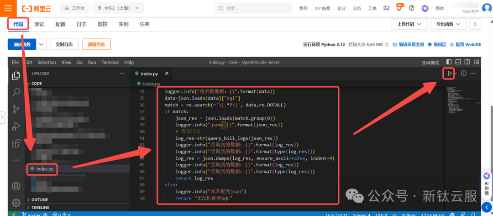Click the 测试函数 button
This screenshot has width=493, height=216.
pos(22,44)
